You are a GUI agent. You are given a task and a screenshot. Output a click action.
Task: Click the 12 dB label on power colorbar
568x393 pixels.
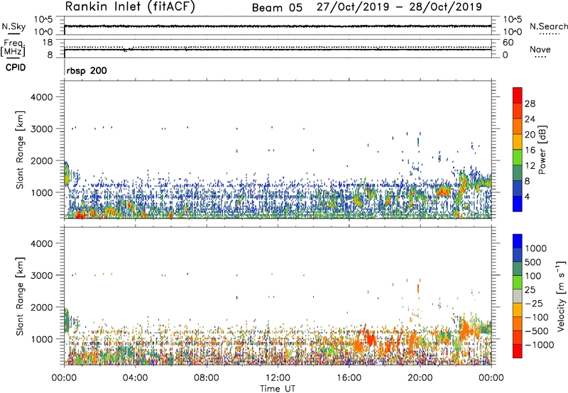(x=530, y=166)
